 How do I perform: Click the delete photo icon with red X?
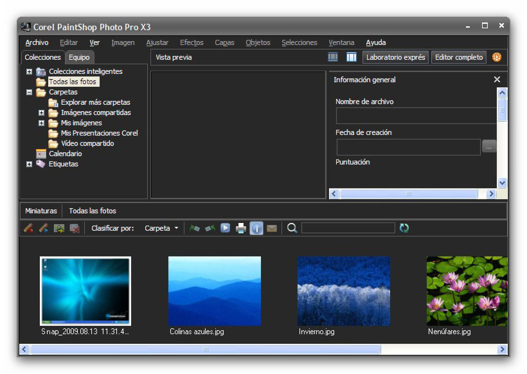pos(75,229)
